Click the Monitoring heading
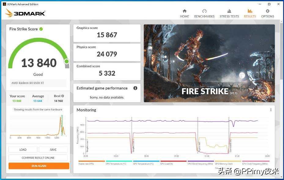This screenshot has height=180, width=284. (87, 110)
